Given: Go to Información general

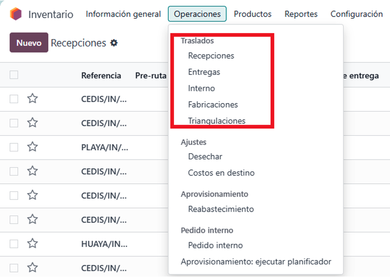Looking at the screenshot, I should (123, 14).
